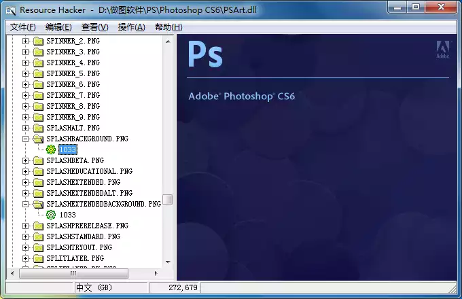The width and height of the screenshot is (462, 299).
Task: Click the SPINNER_9.PNG folder icon
Action: [x=38, y=118]
